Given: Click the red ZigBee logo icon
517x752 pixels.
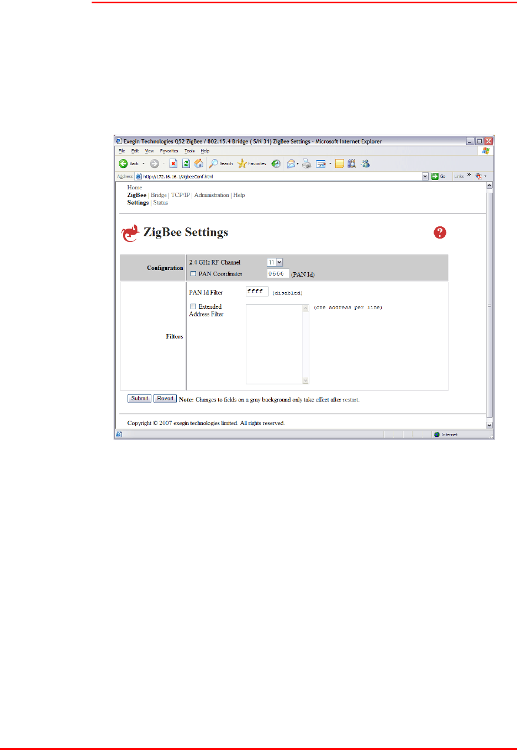Looking at the screenshot, I should tap(130, 233).
